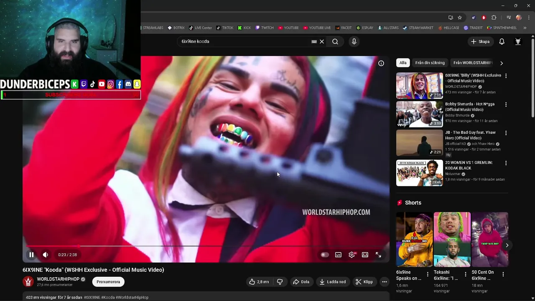Open the TWITCH bookmark
The width and height of the screenshot is (535, 301).
coord(264,28)
